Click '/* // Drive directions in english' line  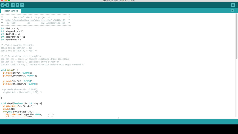pos(21,56)
